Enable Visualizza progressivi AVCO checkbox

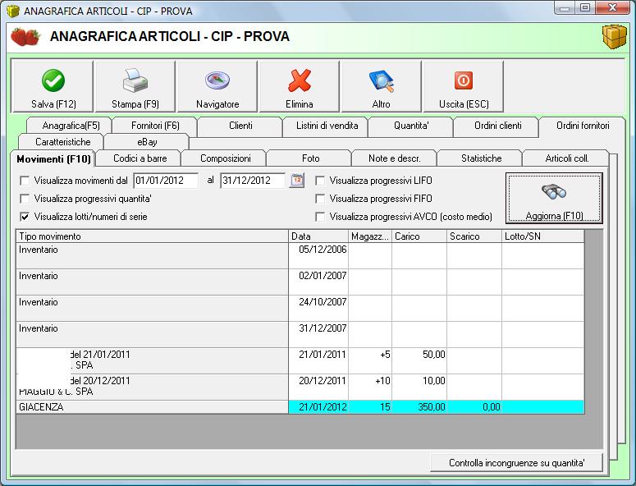[320, 217]
